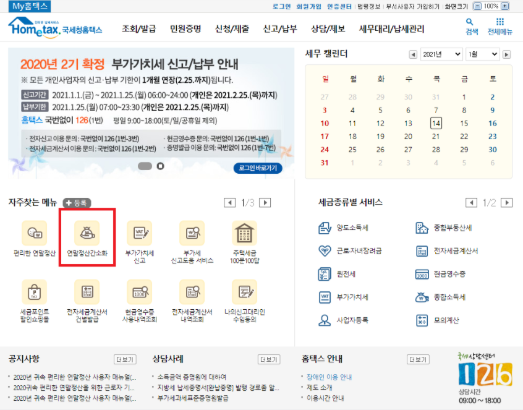Click the 로그인바로가기 banner button
The width and height of the screenshot is (523, 410).
258,168
